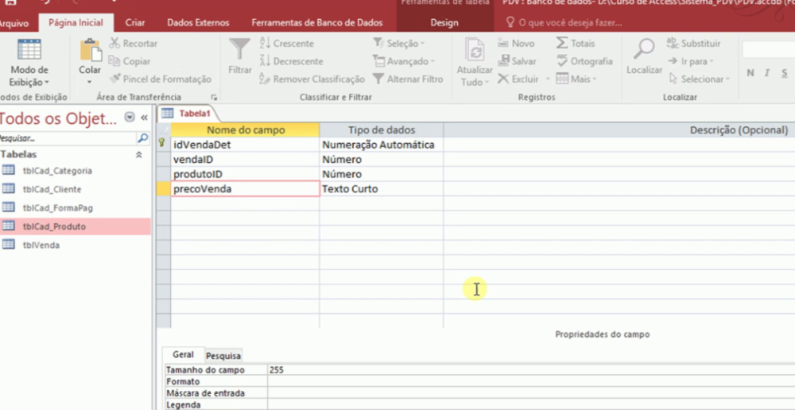Image resolution: width=795 pixels, height=410 pixels.
Task: Click Salvar record button
Action: point(517,61)
